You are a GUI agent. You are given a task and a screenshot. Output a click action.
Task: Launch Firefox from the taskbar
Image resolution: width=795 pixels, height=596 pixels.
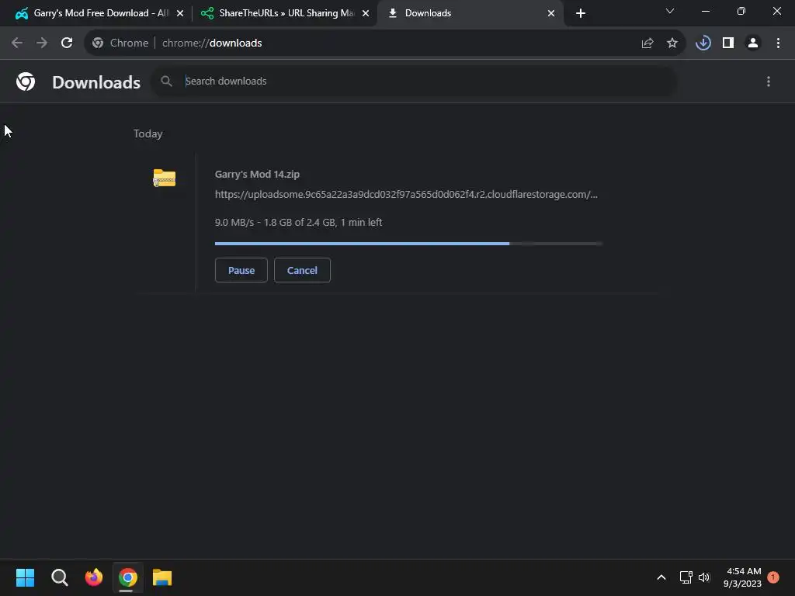click(x=94, y=577)
